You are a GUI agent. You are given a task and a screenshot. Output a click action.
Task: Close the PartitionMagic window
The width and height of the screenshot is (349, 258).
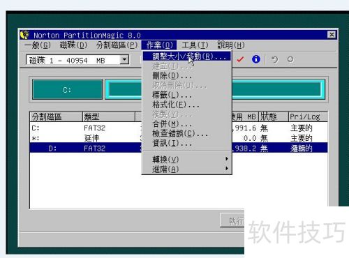332,35
